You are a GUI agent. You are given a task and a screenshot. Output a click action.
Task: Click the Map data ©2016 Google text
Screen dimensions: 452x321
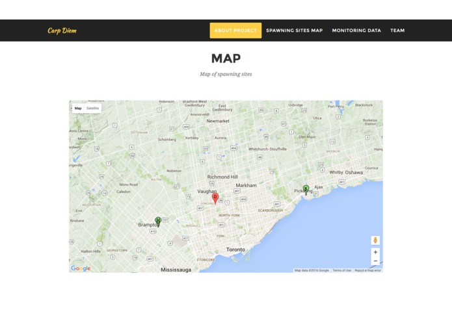click(x=312, y=270)
